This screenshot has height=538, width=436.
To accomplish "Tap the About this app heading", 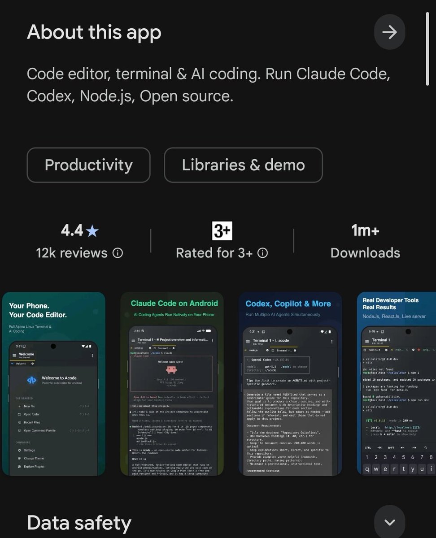I will tap(94, 32).
